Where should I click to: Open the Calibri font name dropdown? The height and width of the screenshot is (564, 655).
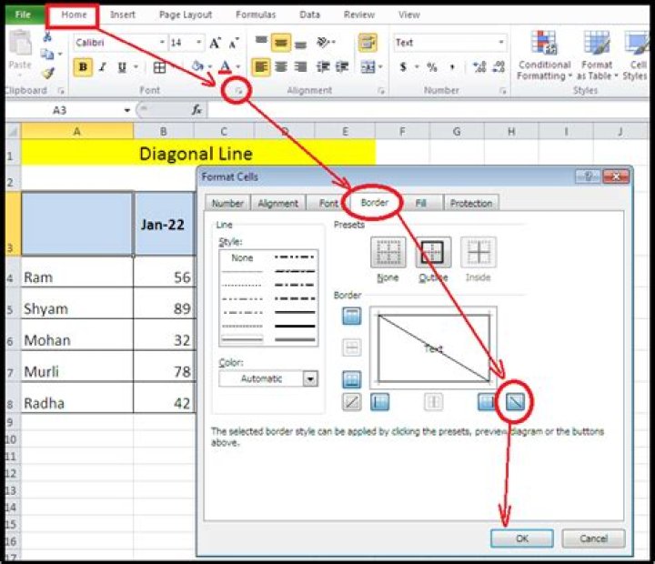pyautogui.click(x=162, y=42)
